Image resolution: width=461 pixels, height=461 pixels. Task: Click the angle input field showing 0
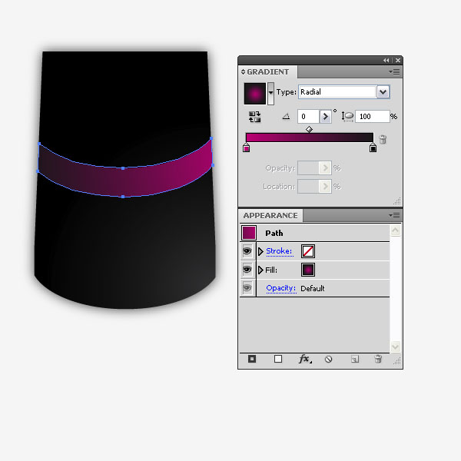(x=308, y=117)
